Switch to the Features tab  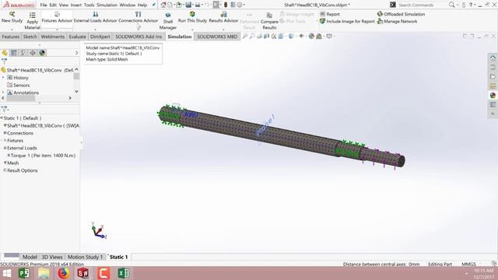pos(10,37)
